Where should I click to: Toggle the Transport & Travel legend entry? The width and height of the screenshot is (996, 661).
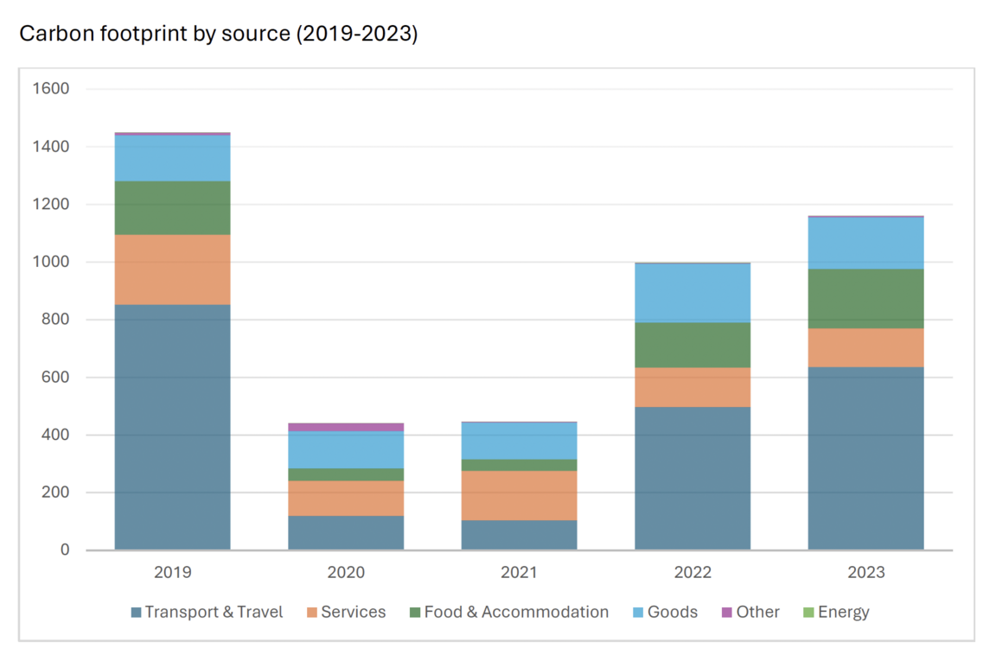click(207, 612)
